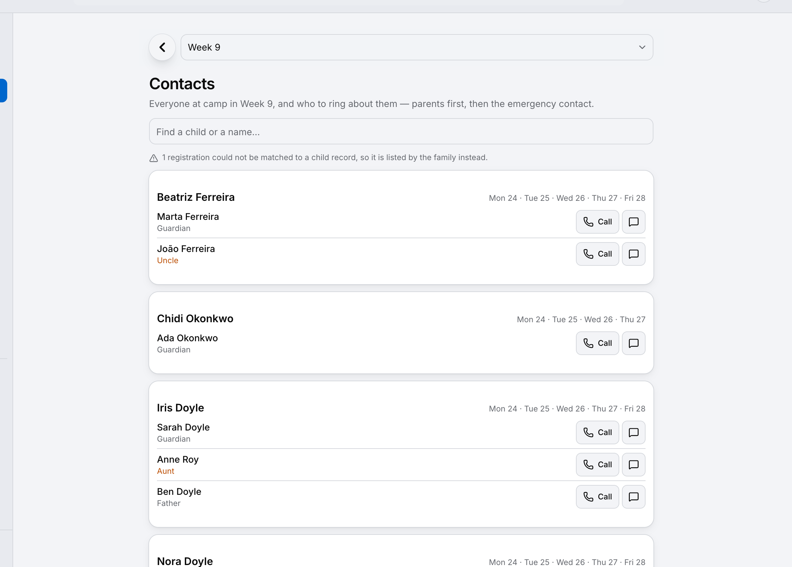Click the blue sidebar active indicator
This screenshot has width=792, height=567.
(3, 91)
